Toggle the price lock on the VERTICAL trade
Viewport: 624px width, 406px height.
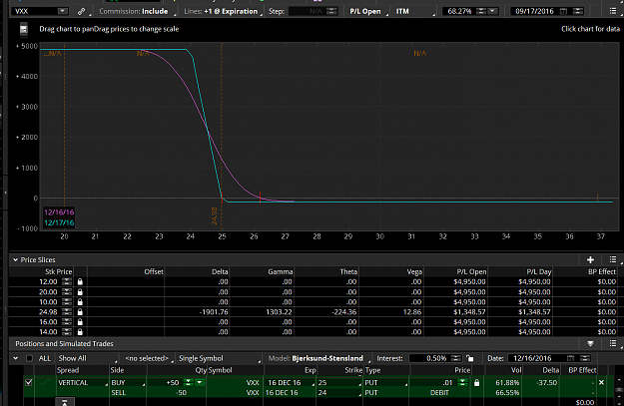coord(477,383)
